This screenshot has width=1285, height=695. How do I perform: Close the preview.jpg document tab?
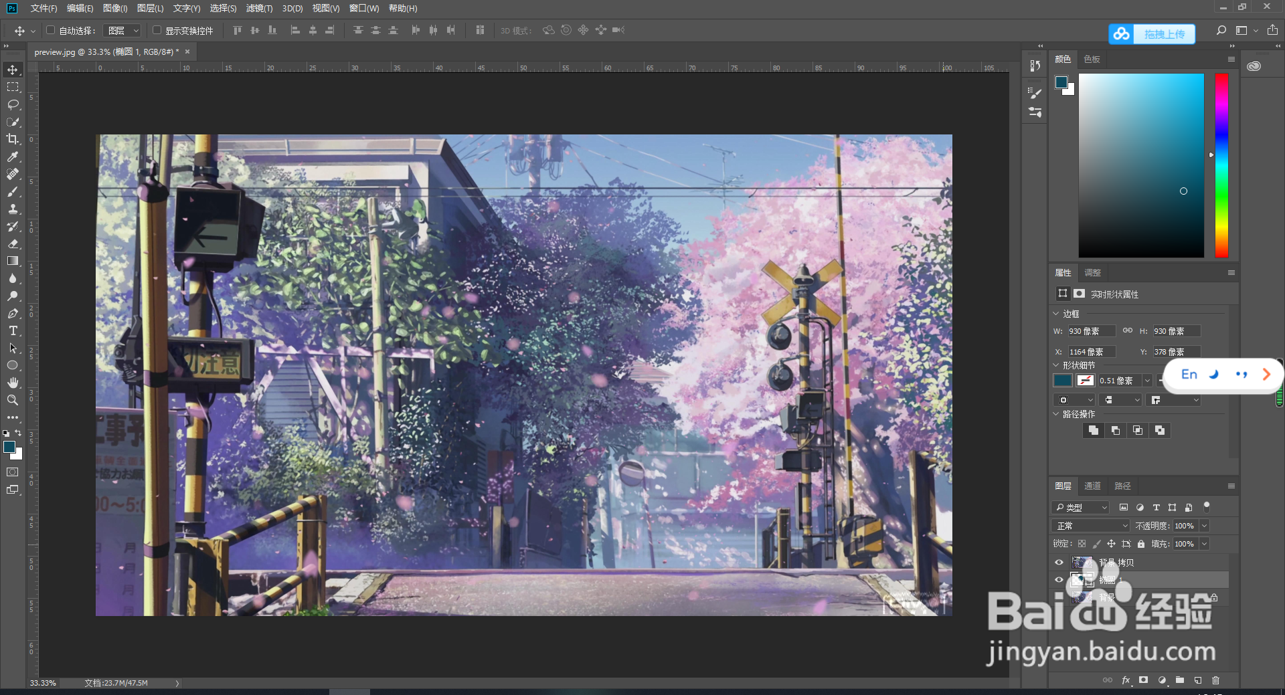click(187, 52)
